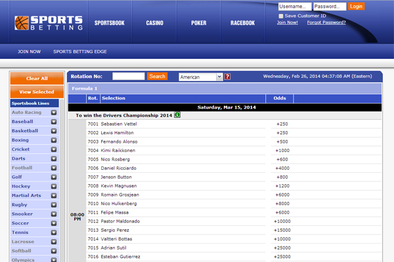Expand the Auto Racing sport list
This screenshot has height=262, width=394.
(54, 112)
